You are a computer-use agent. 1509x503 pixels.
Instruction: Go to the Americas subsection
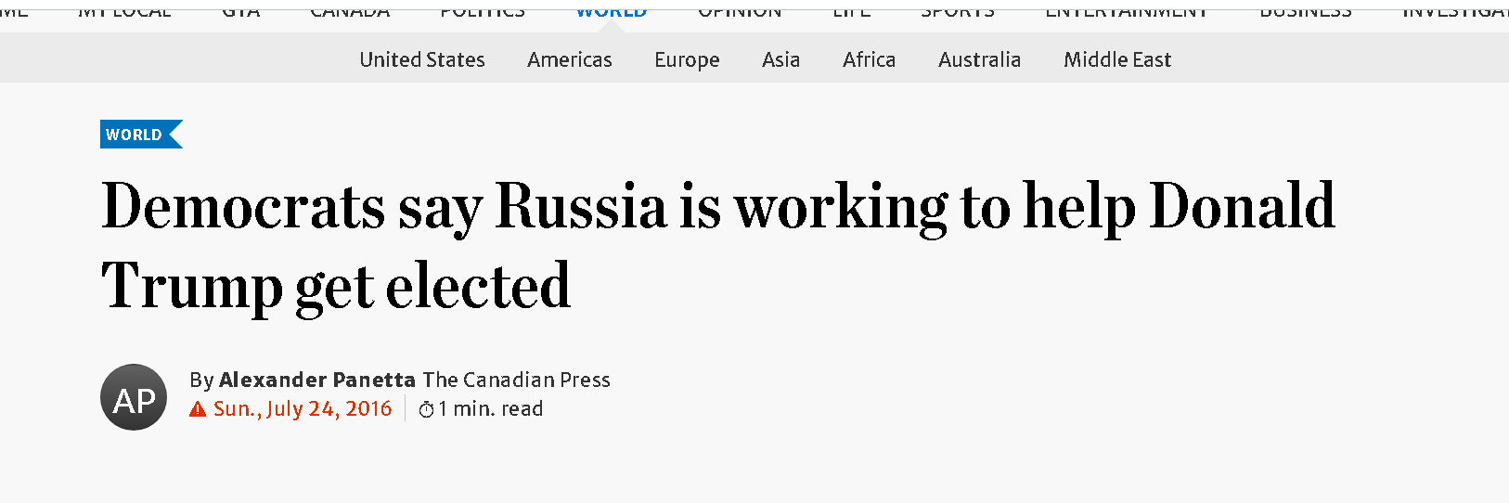[x=570, y=60]
